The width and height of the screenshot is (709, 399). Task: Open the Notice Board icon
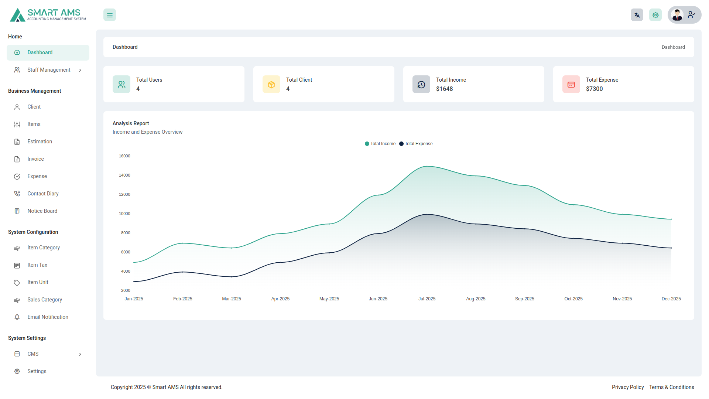(17, 211)
